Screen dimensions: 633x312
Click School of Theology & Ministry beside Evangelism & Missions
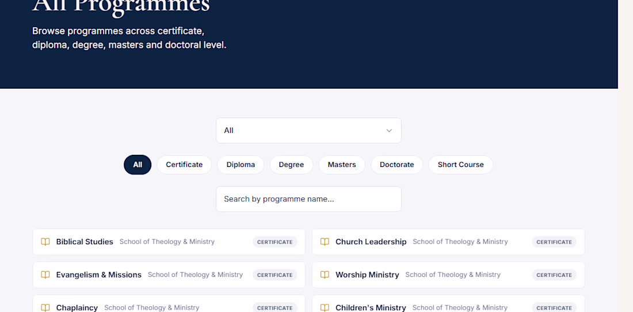click(x=196, y=275)
